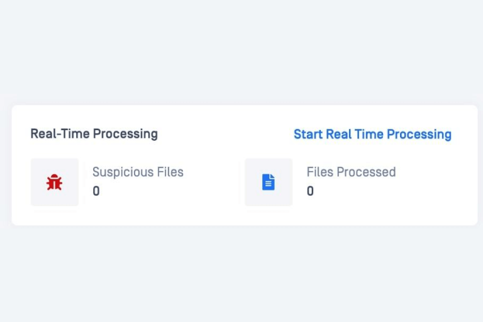This screenshot has width=483, height=322.
Task: Select the Files Processed label
Action: (x=351, y=172)
